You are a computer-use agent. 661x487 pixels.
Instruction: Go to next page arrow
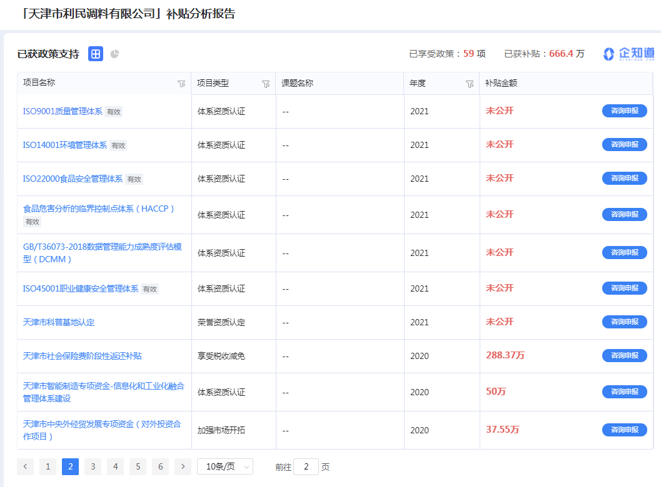183,466
